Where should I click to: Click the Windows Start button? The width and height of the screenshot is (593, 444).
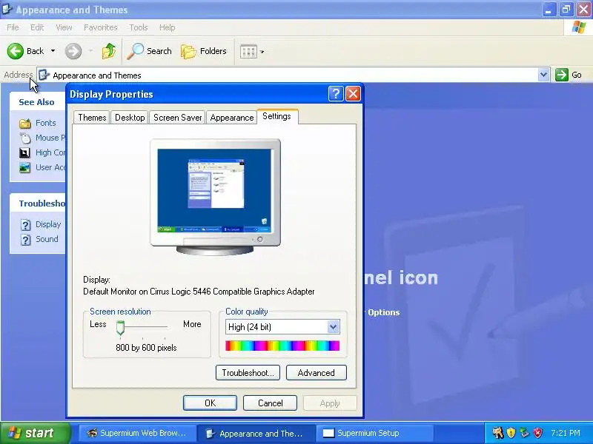point(36,433)
